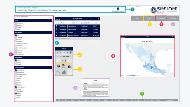Choose the horizontal bar chart icon
190x107 pixels.
coord(64,66)
